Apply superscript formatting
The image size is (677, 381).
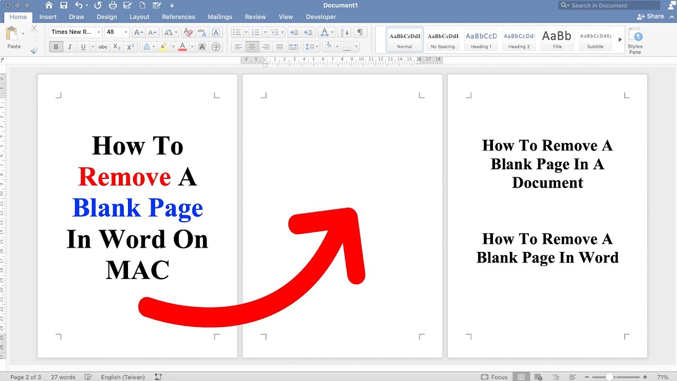pyautogui.click(x=131, y=47)
